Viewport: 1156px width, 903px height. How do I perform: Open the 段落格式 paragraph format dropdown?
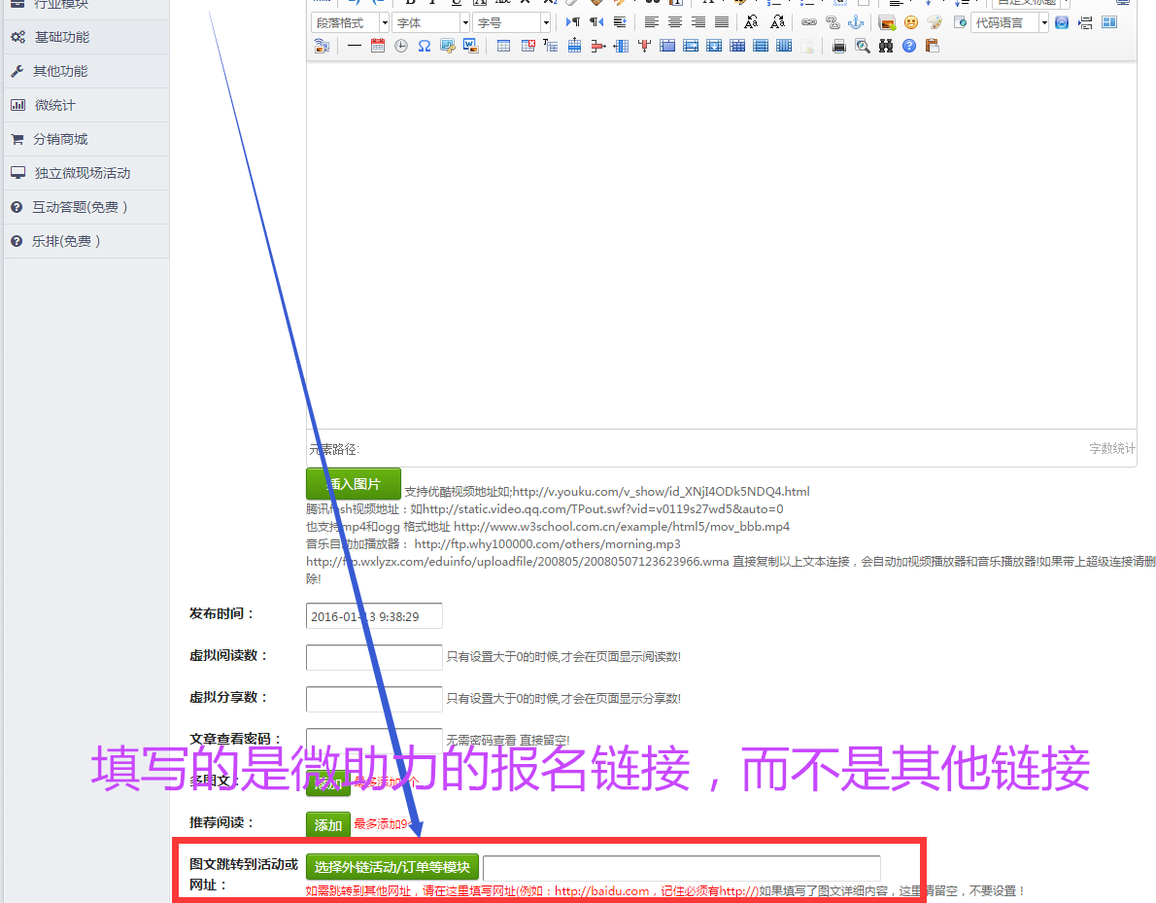[351, 22]
